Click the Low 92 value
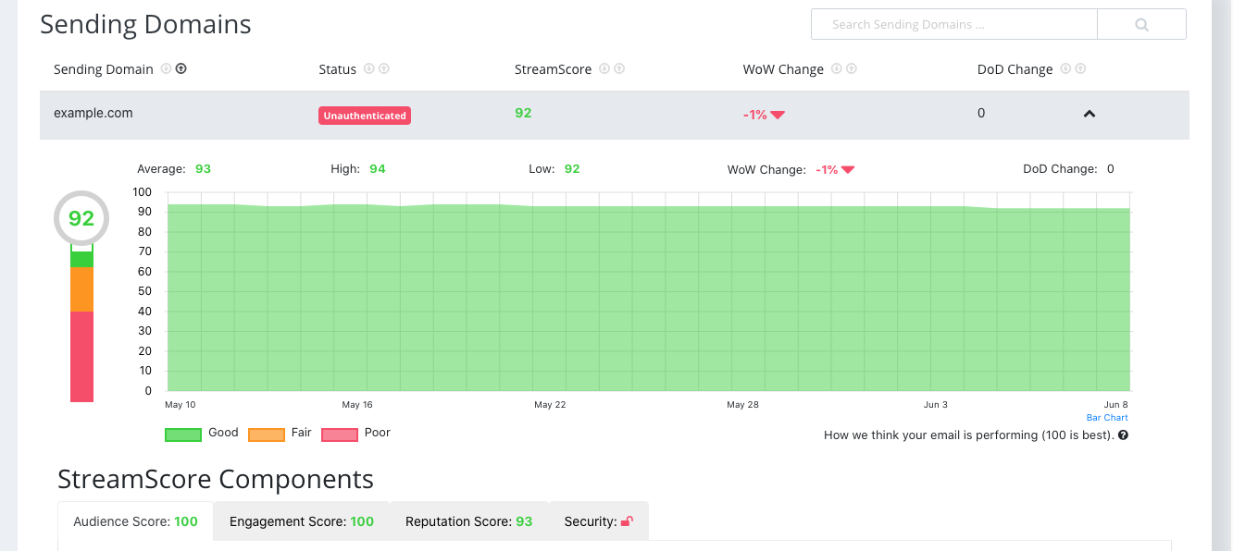 [x=572, y=169]
